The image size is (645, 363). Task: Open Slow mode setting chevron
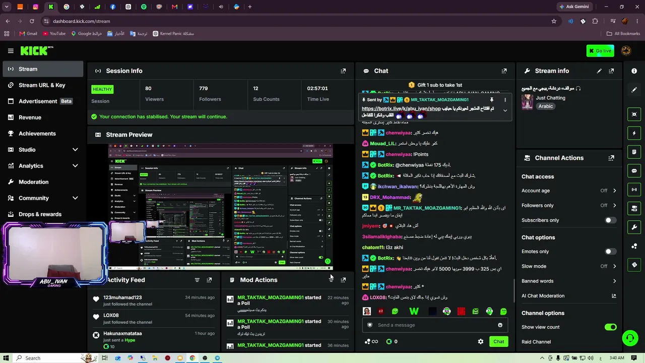[614, 266]
